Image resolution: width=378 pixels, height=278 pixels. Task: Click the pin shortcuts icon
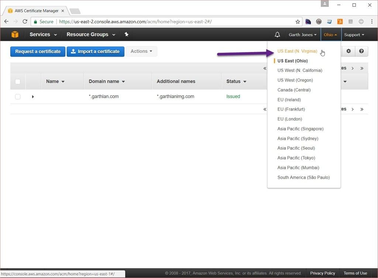point(126,34)
